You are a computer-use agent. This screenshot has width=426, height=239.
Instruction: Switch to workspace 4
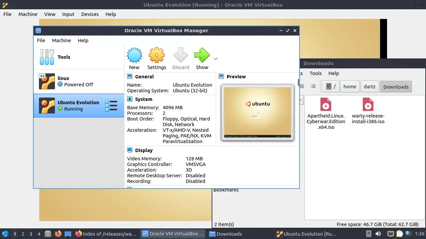[39, 234]
